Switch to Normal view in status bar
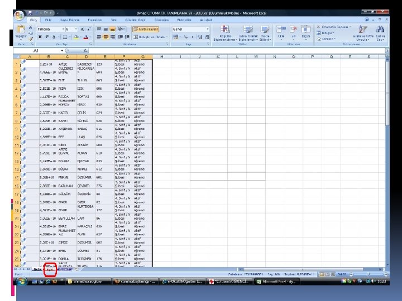Image resolution: width=402 pixels, height=301 pixels. [x=322, y=274]
